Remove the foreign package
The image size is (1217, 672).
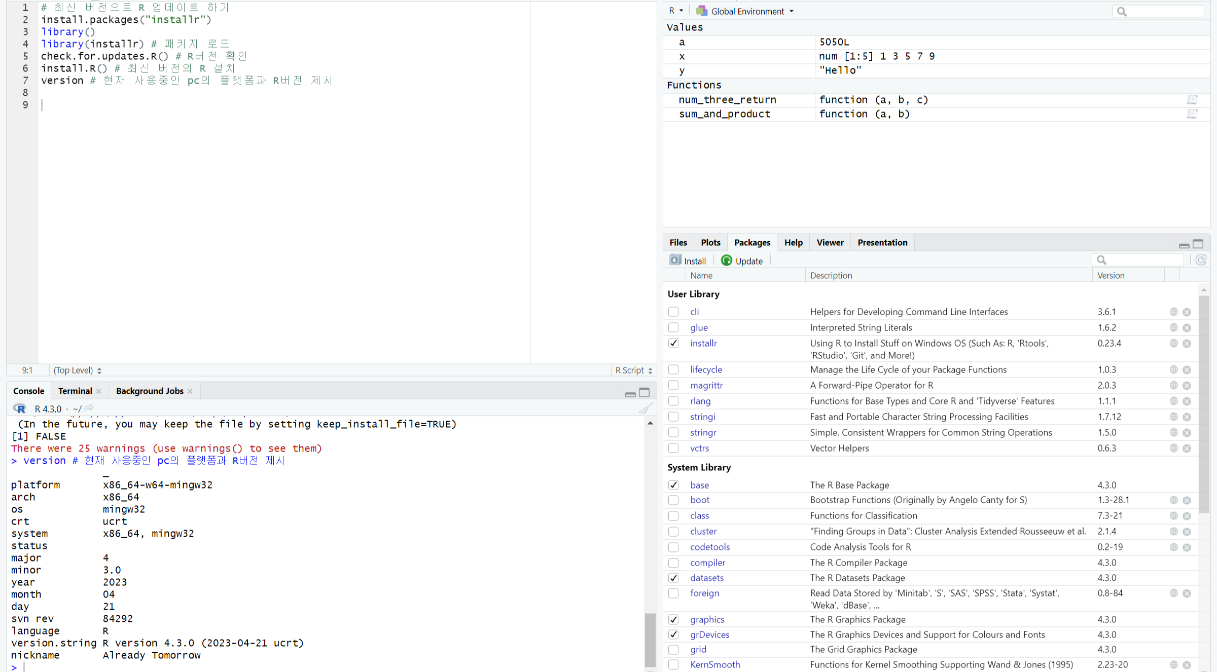[1187, 593]
